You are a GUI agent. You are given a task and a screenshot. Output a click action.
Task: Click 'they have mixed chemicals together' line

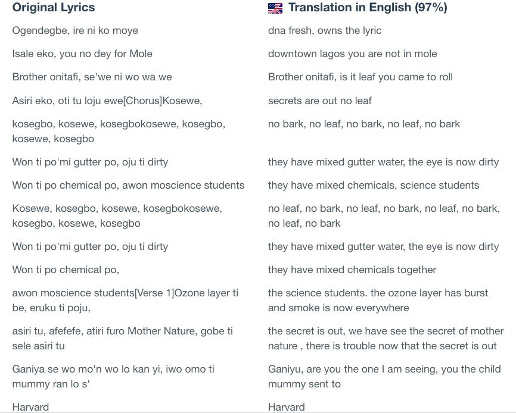pos(352,270)
